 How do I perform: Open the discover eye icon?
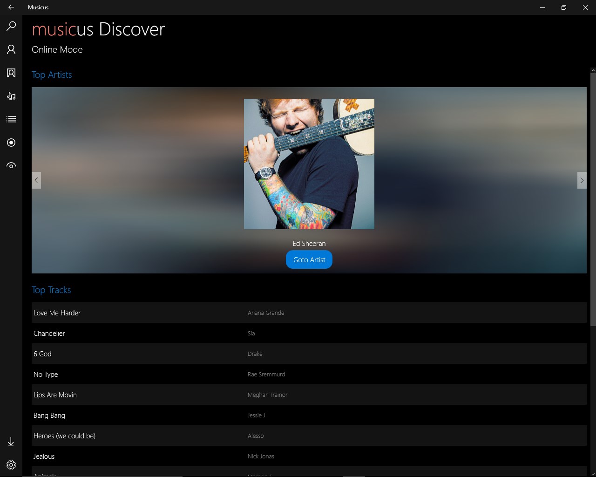11,166
